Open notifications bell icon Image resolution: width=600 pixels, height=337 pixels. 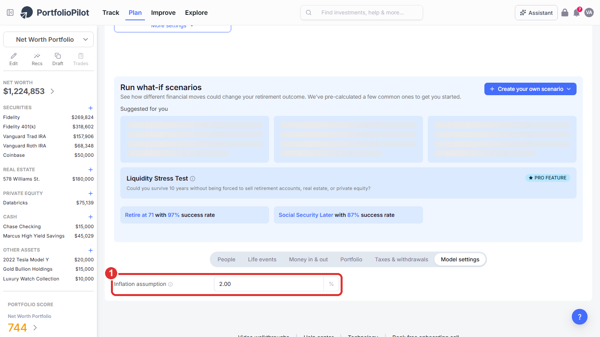point(577,12)
